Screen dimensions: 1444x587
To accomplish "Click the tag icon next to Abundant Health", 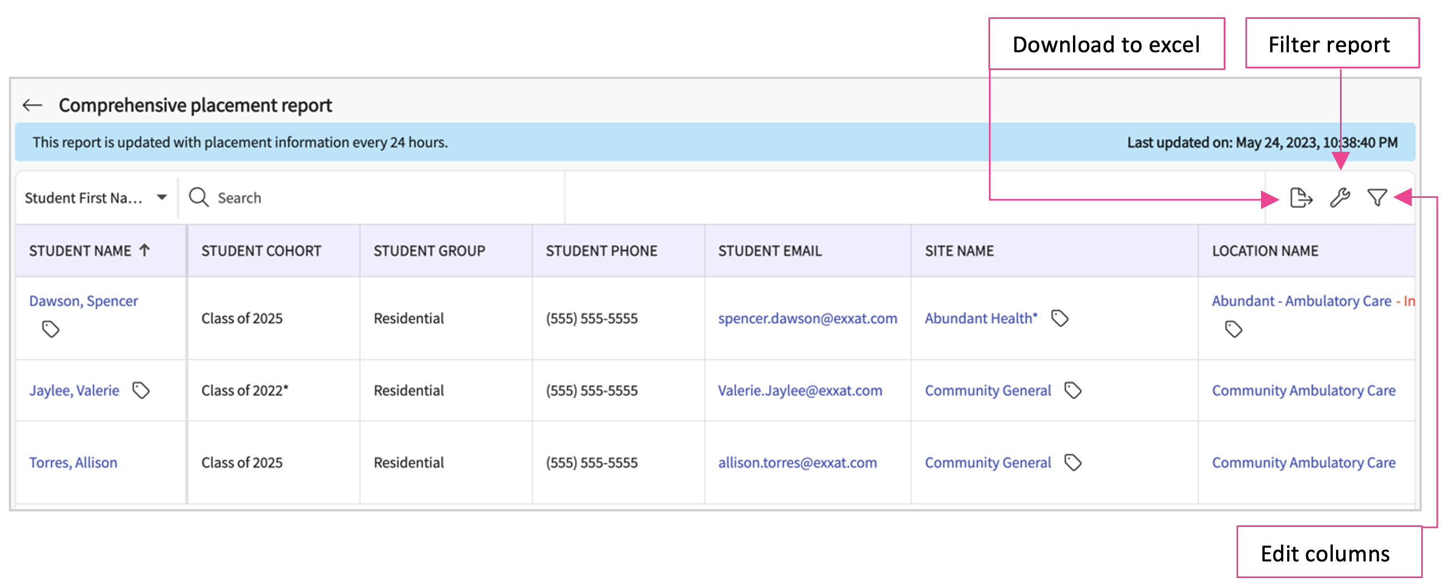I will (1060, 318).
